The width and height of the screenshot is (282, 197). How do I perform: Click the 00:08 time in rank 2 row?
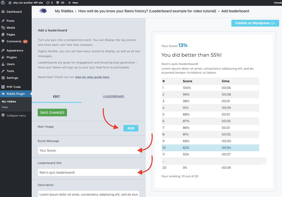(226, 94)
